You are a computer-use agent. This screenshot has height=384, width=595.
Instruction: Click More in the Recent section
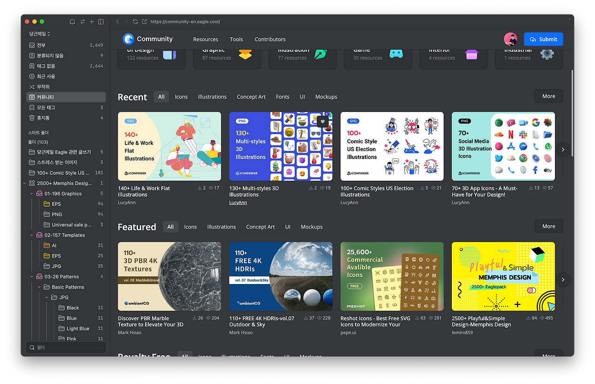549,96
